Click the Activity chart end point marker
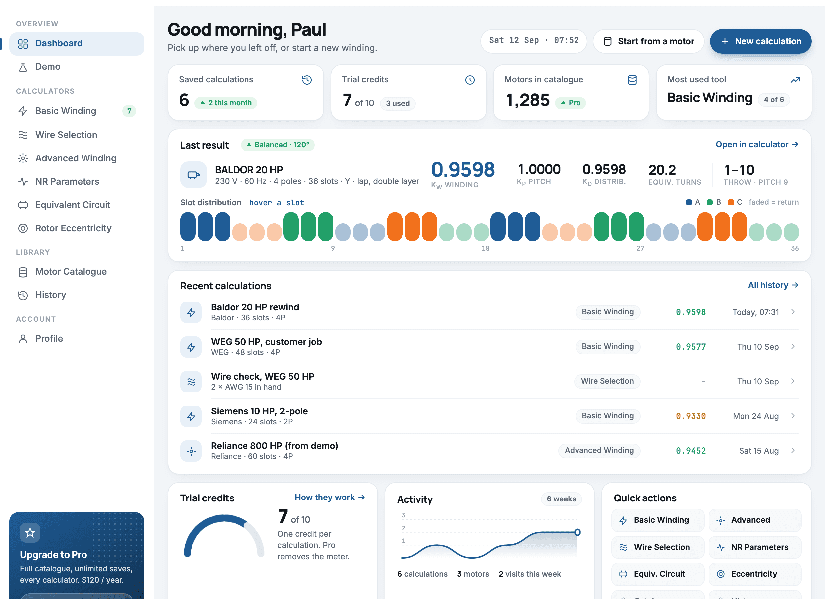Screen dimensions: 825x599 [577, 532]
